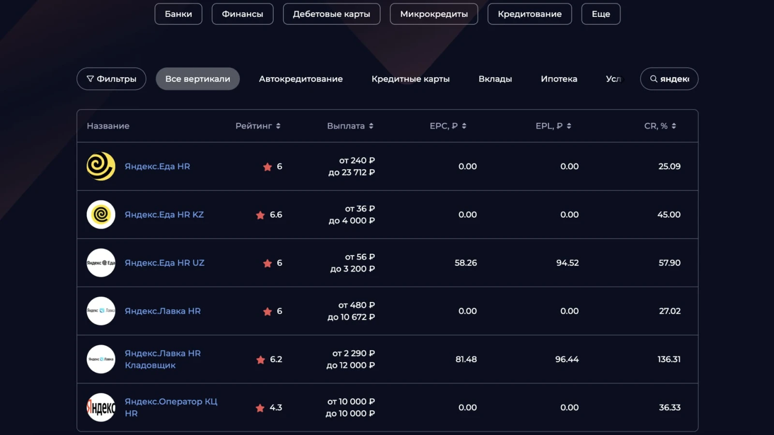The height and width of the screenshot is (435, 774).
Task: Click the Яндекс.Лавка HR row logo
Action: (100, 311)
